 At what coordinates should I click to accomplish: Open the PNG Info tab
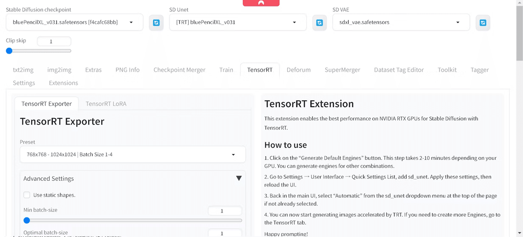tap(128, 70)
